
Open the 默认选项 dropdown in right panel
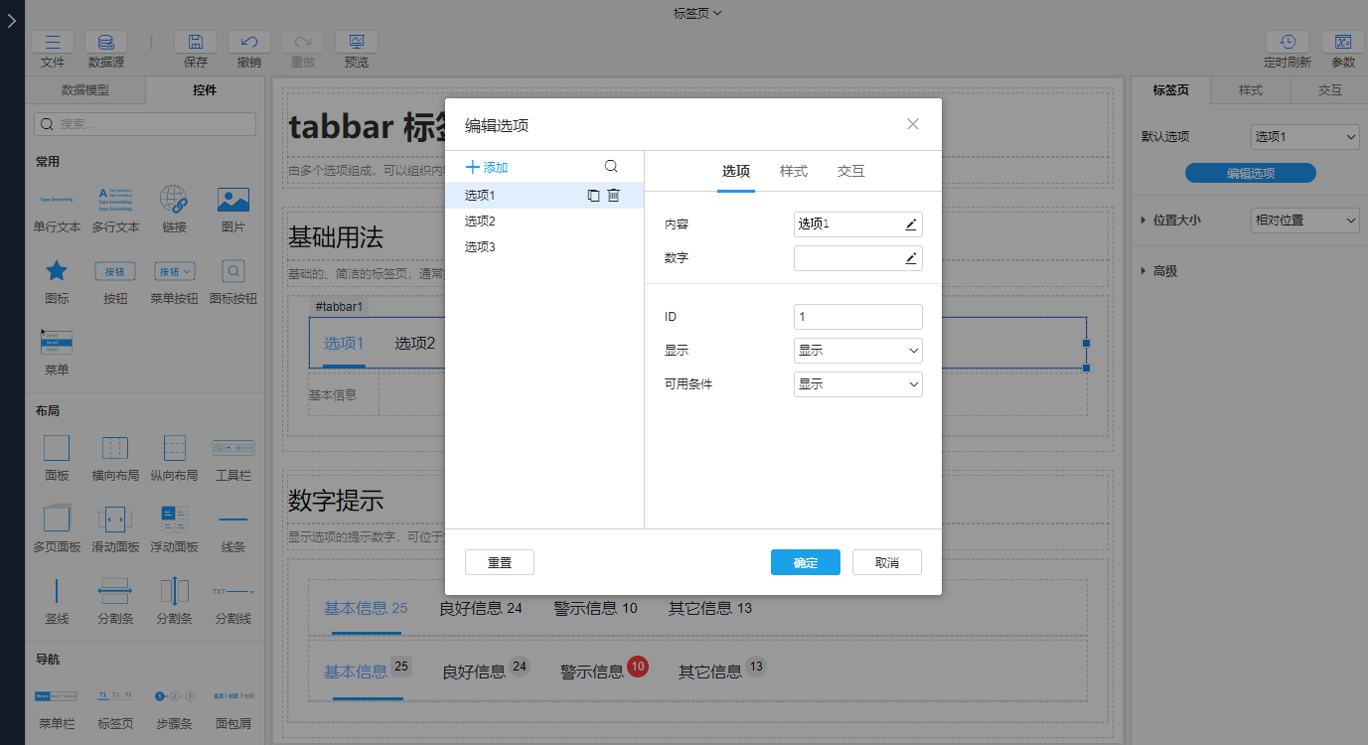[1304, 137]
